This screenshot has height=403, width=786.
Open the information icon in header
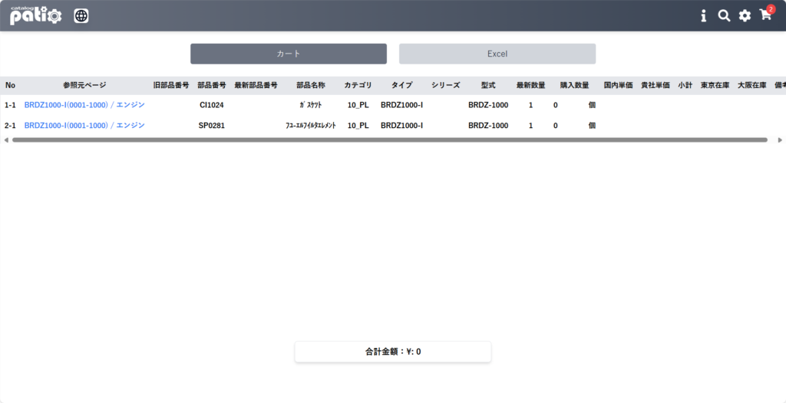tap(703, 15)
